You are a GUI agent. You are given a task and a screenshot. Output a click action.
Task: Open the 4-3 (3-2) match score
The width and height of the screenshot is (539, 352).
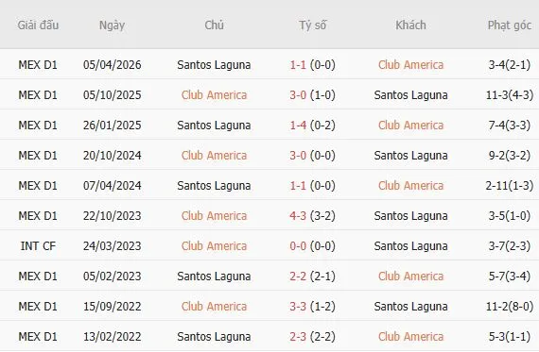(x=312, y=216)
